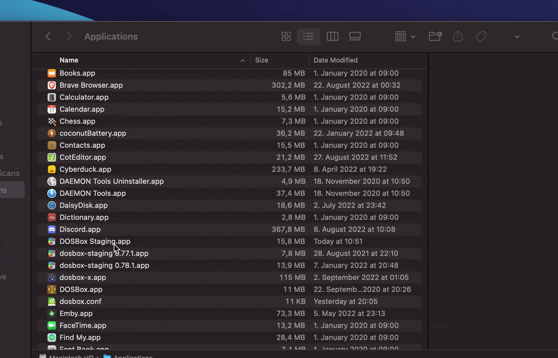Launch the Calculator app icon
The width and height of the screenshot is (558, 358).
[51, 97]
